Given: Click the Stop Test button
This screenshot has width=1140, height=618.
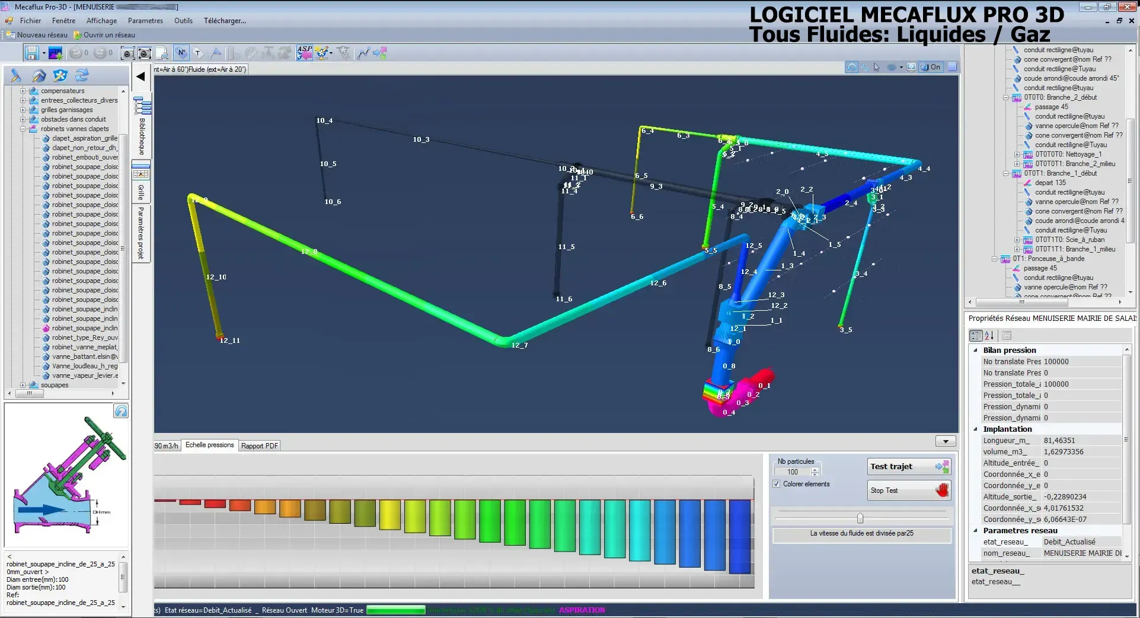Looking at the screenshot, I should [x=908, y=490].
